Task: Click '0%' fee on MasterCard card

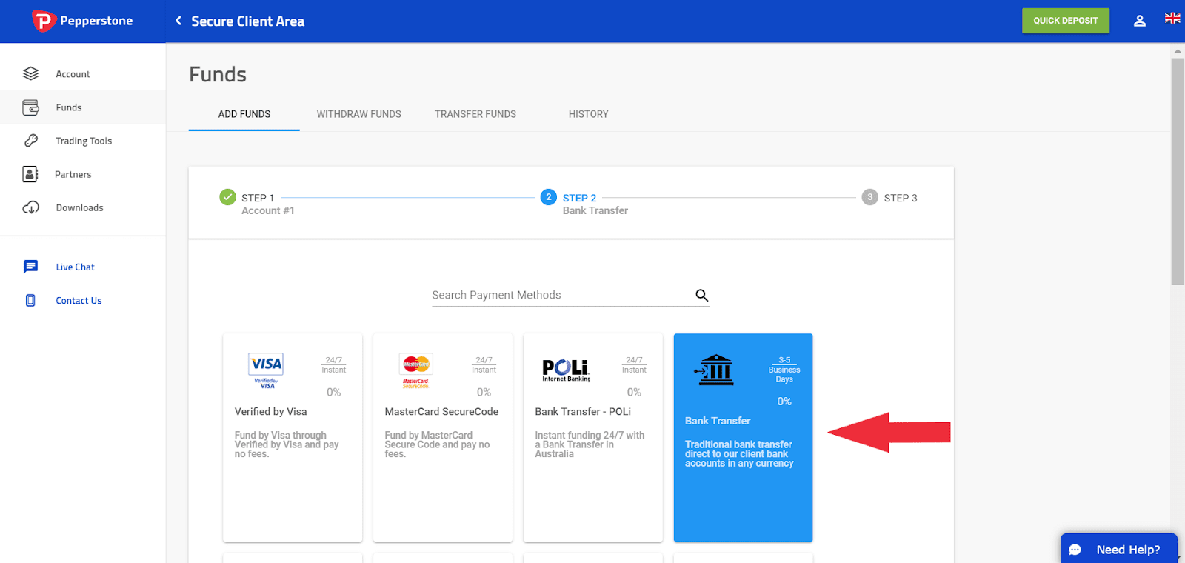Action: (x=484, y=392)
